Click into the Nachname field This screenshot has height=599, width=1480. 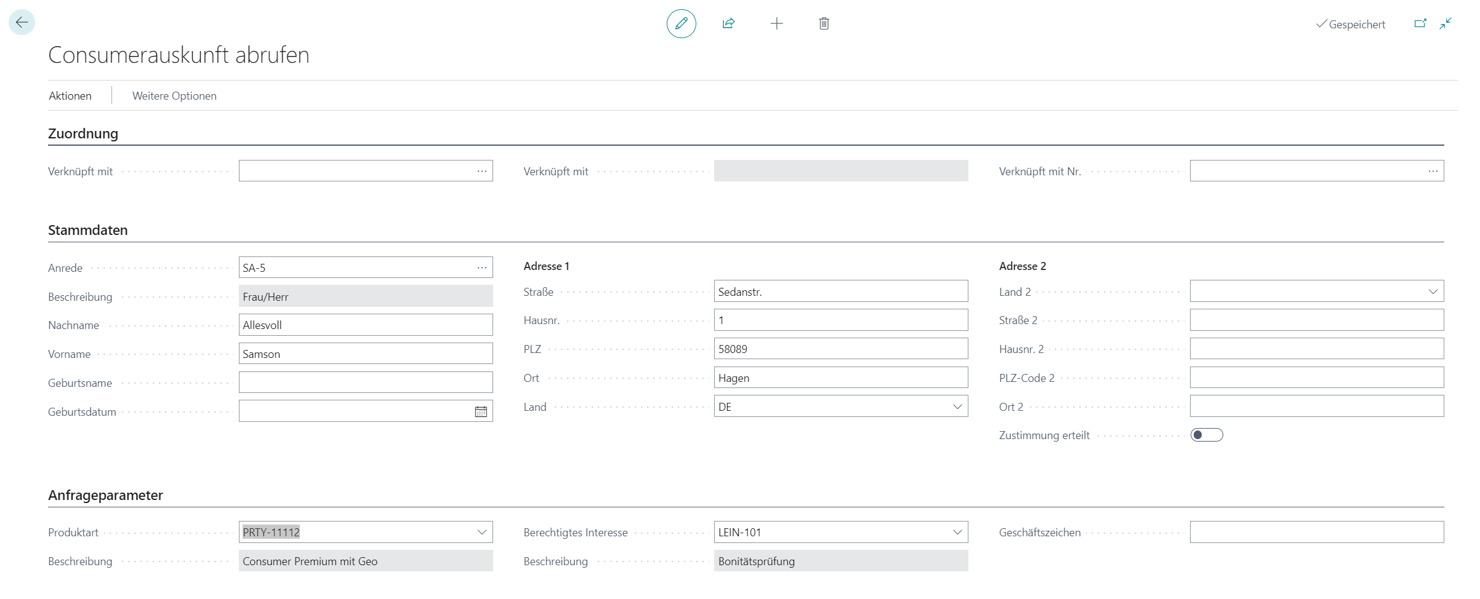click(365, 325)
